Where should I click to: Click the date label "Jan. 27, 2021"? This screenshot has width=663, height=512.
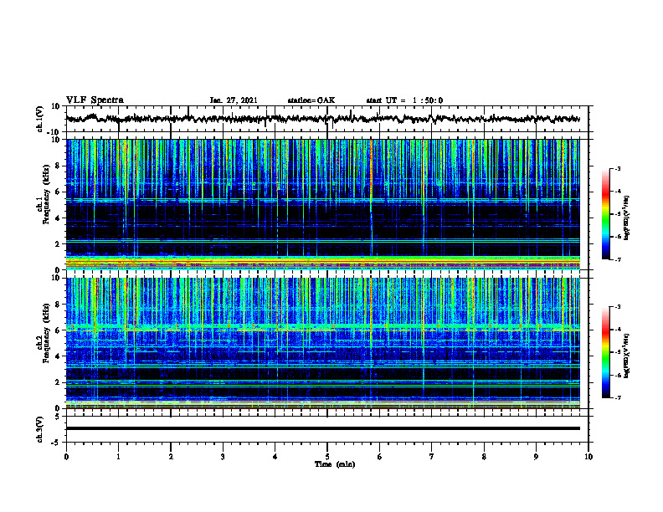(234, 100)
